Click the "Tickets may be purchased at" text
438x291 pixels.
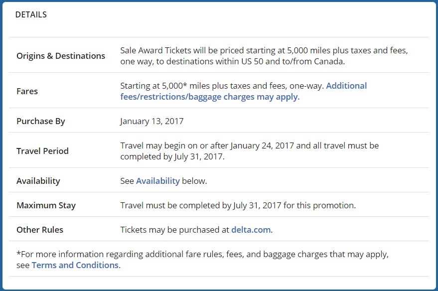point(175,230)
